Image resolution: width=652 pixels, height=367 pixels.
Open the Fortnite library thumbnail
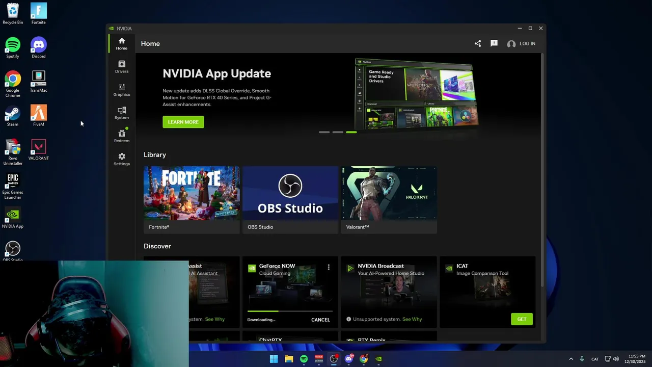192,193
